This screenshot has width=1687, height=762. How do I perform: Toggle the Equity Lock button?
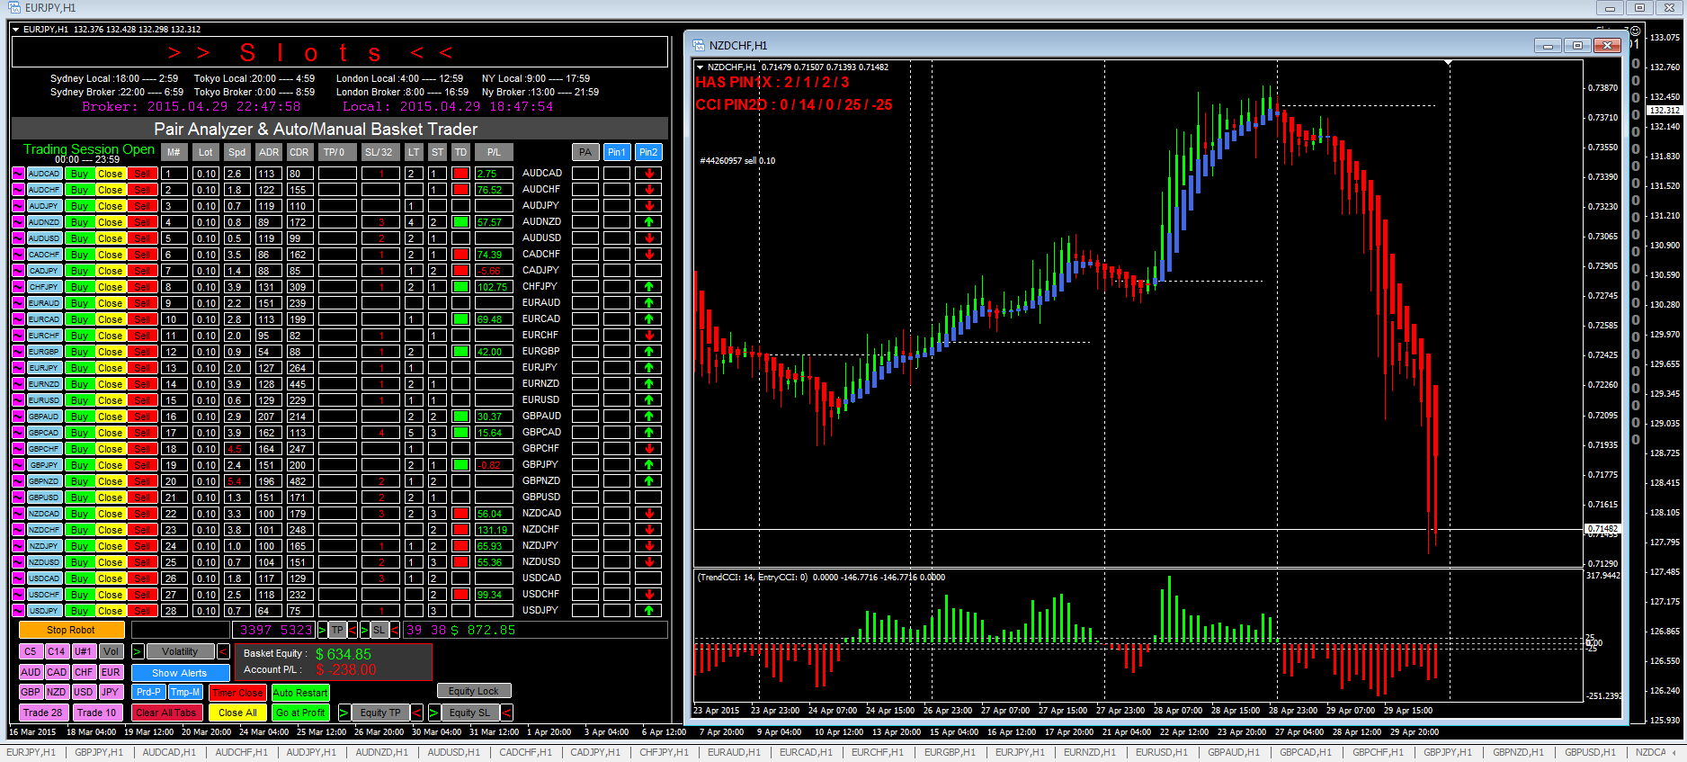coord(474,691)
